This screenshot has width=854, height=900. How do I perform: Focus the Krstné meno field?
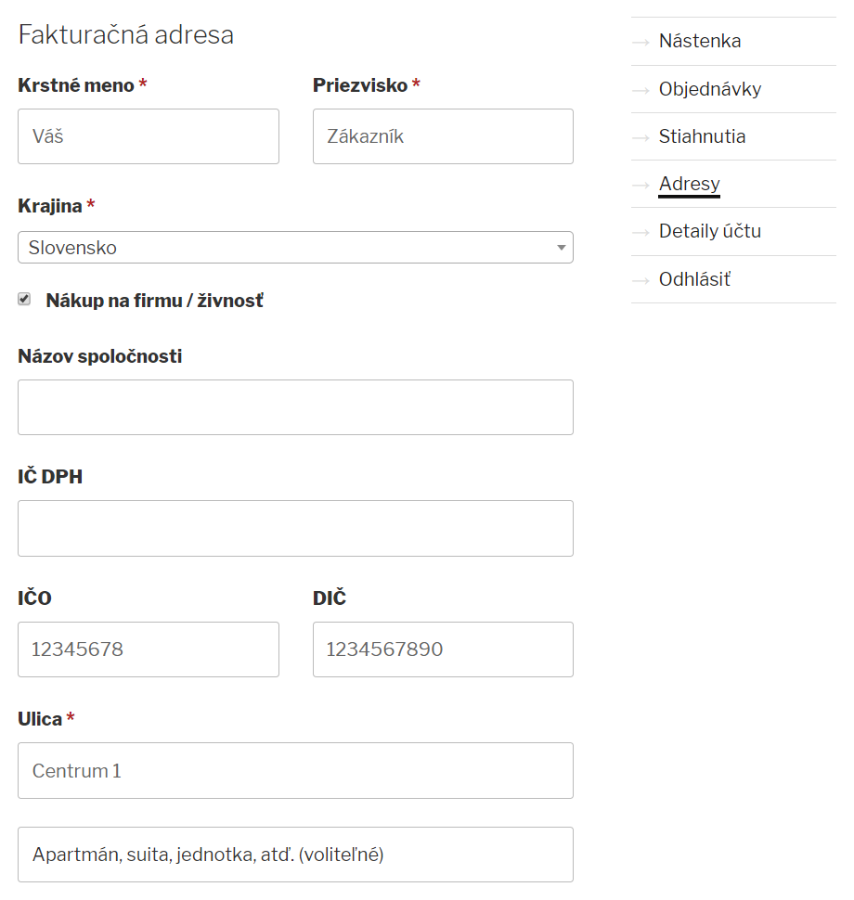(149, 136)
